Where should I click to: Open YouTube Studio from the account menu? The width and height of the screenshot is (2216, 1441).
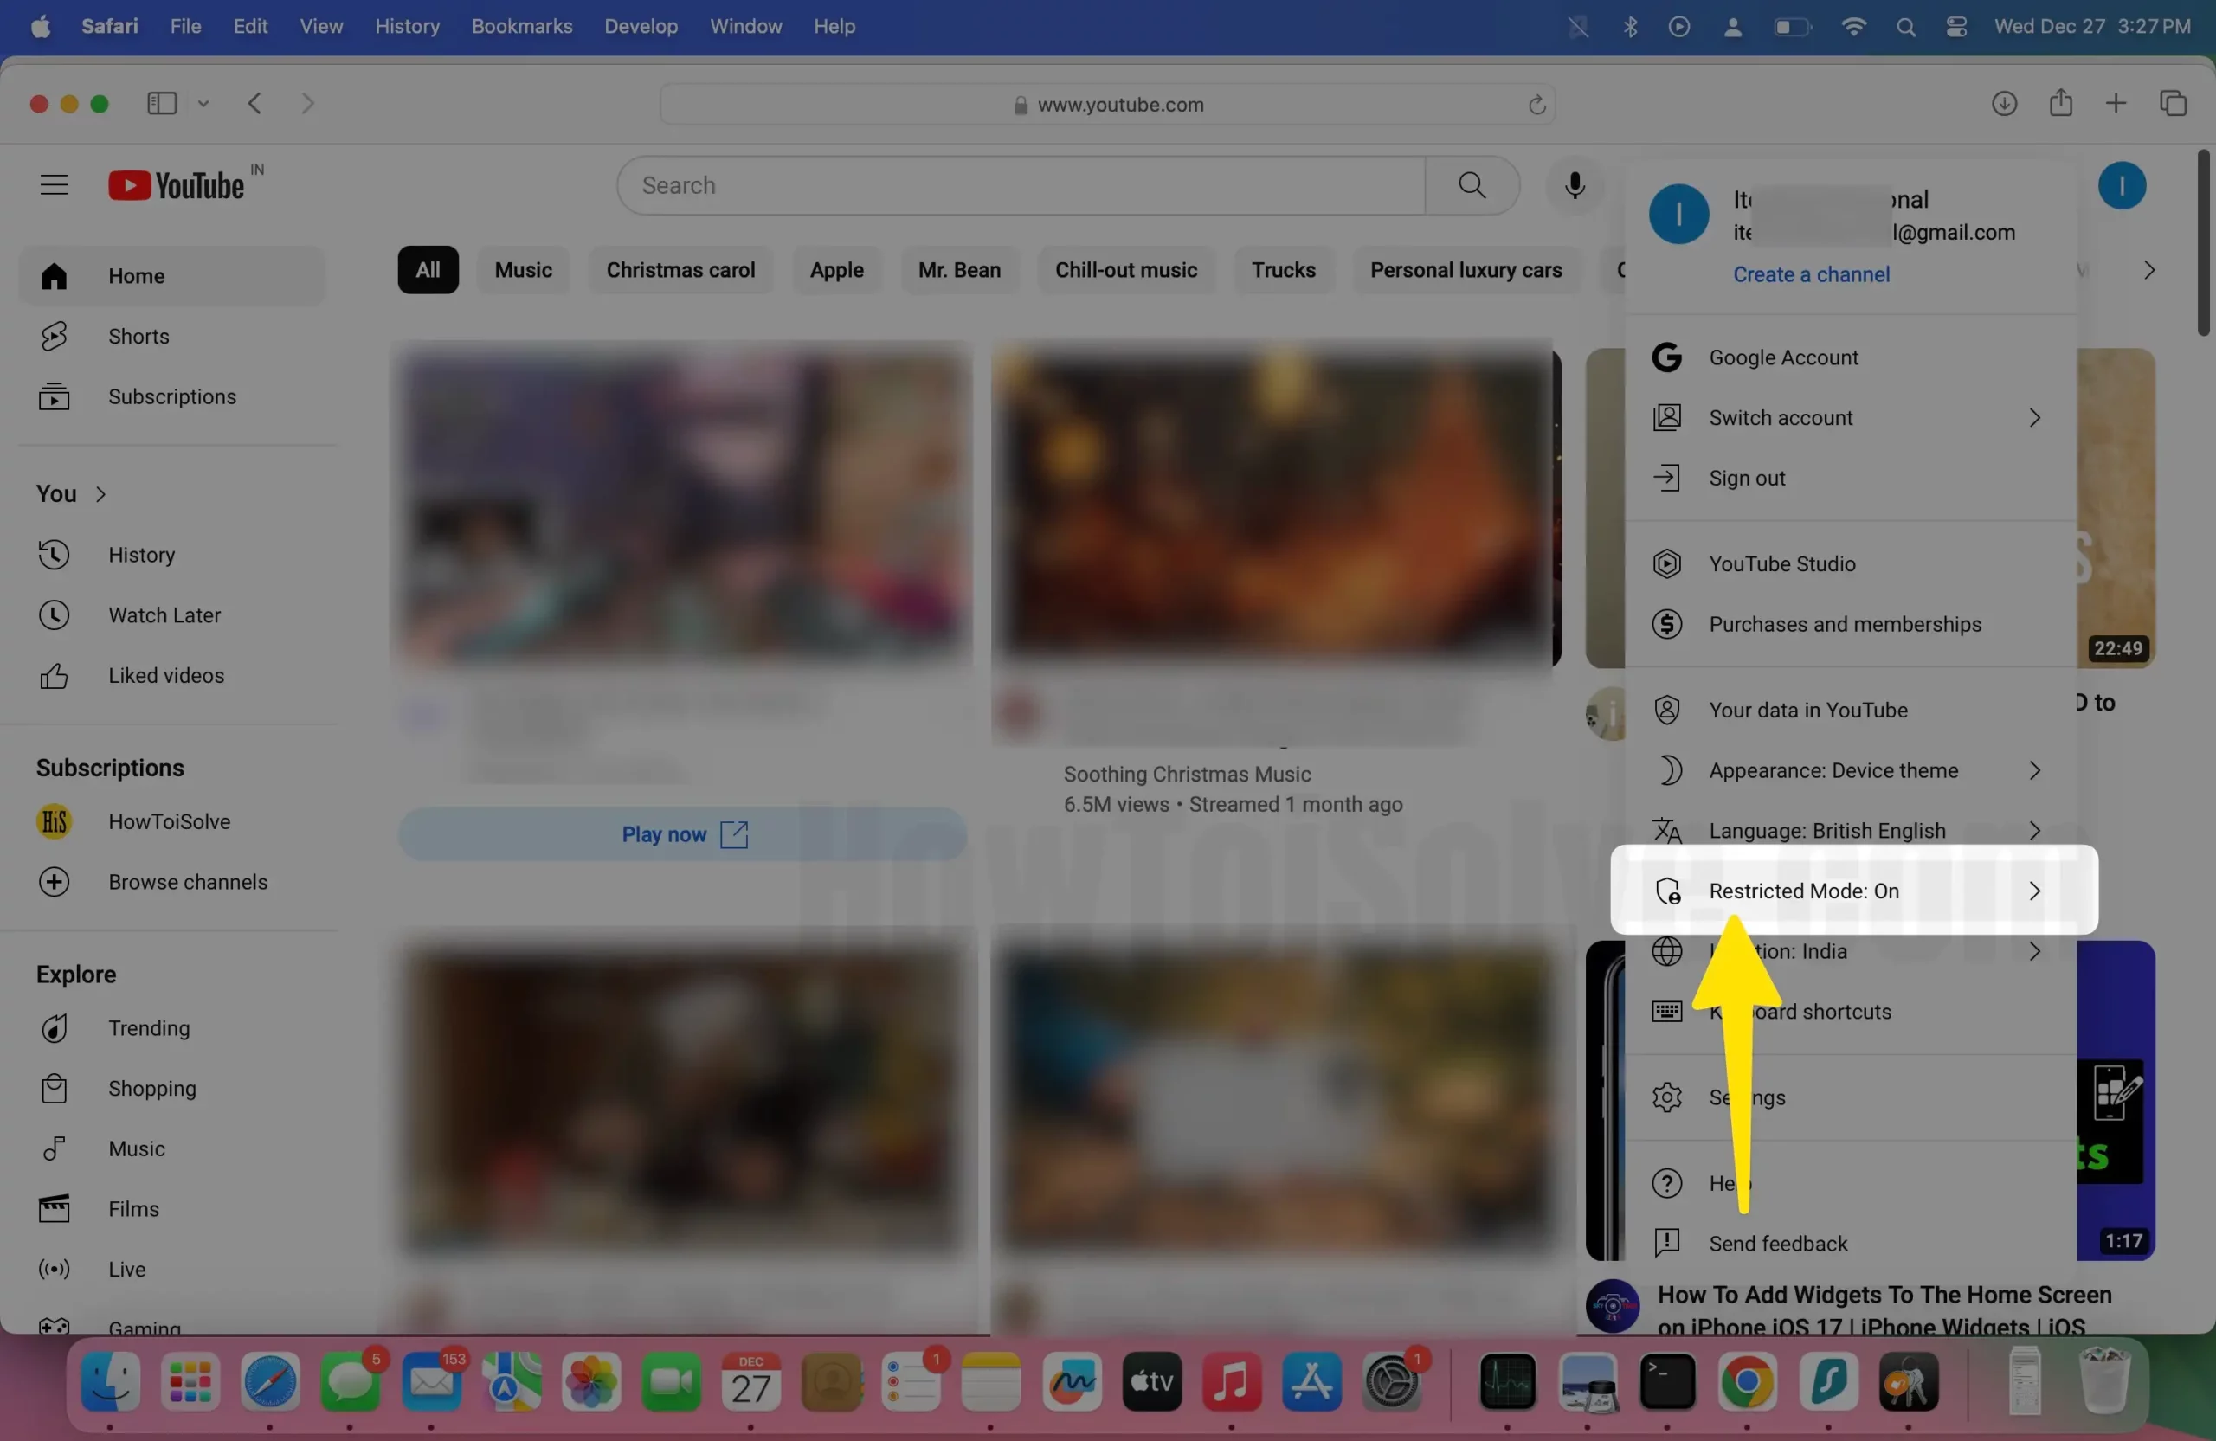[x=1781, y=563]
